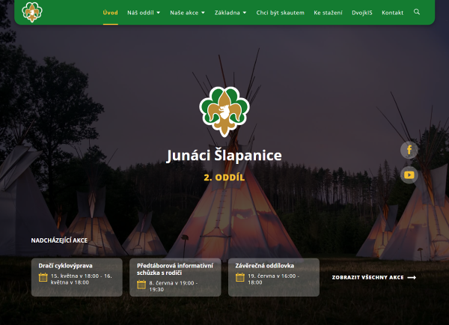The width and height of the screenshot is (449, 325).
Task: Click the Náš oddíl menu label
Action: (x=141, y=13)
